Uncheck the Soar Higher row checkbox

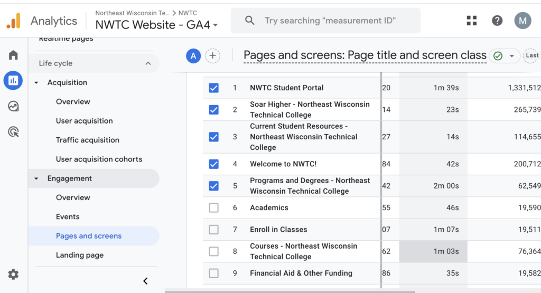[213, 110]
